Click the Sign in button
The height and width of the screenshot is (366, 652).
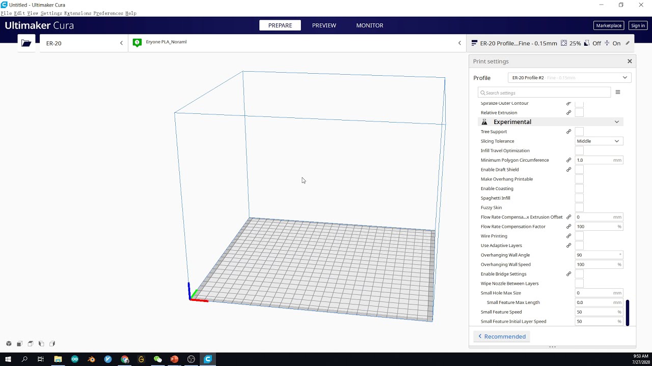pos(638,25)
